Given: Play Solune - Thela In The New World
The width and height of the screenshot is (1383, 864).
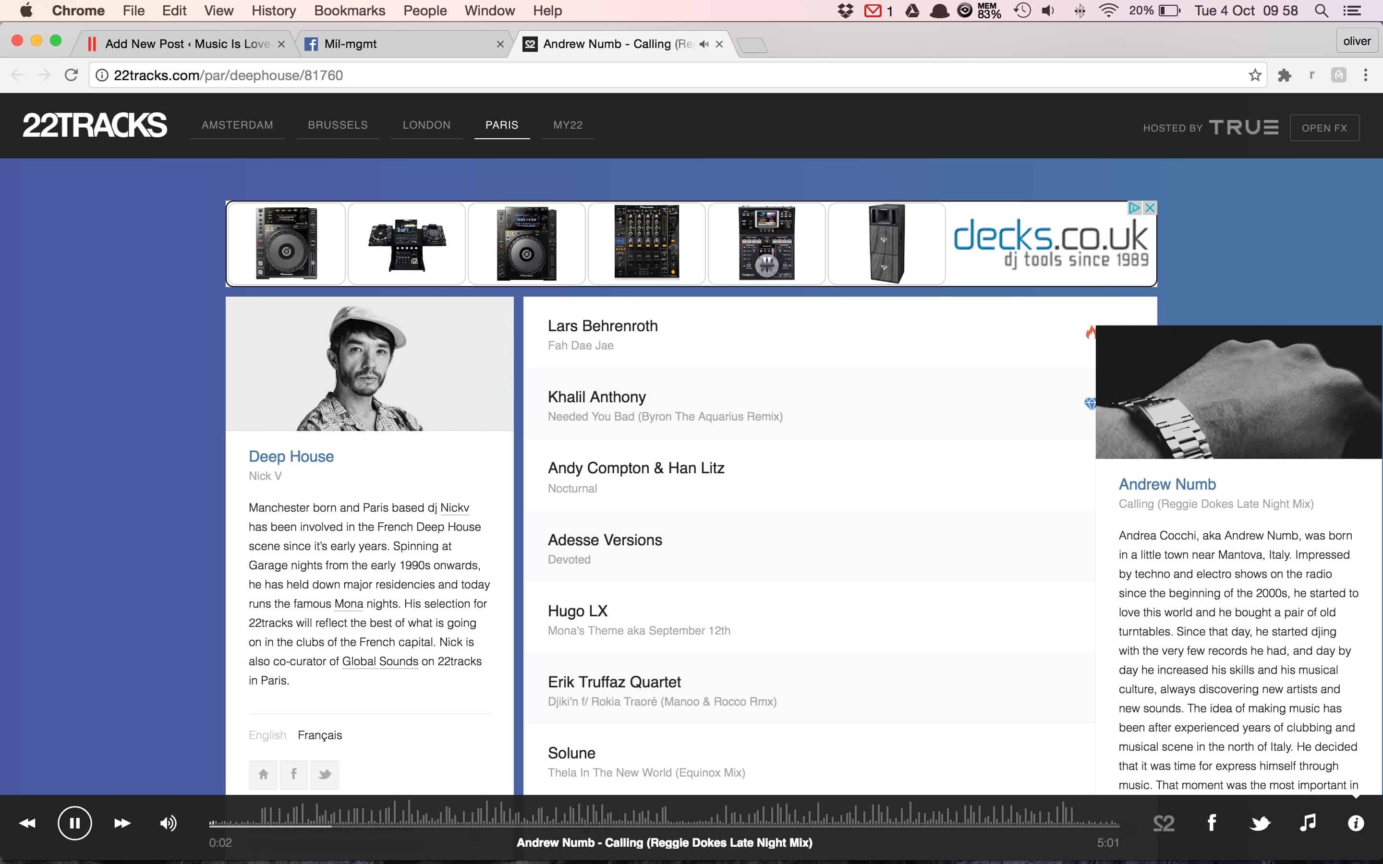Looking at the screenshot, I should [809, 759].
